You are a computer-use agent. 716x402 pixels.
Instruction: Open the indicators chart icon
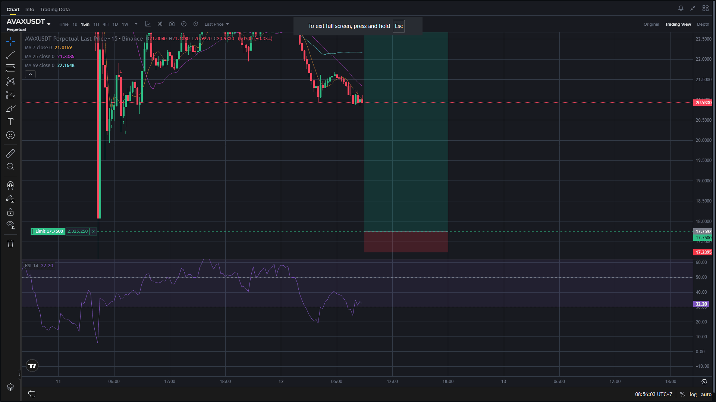point(148,24)
